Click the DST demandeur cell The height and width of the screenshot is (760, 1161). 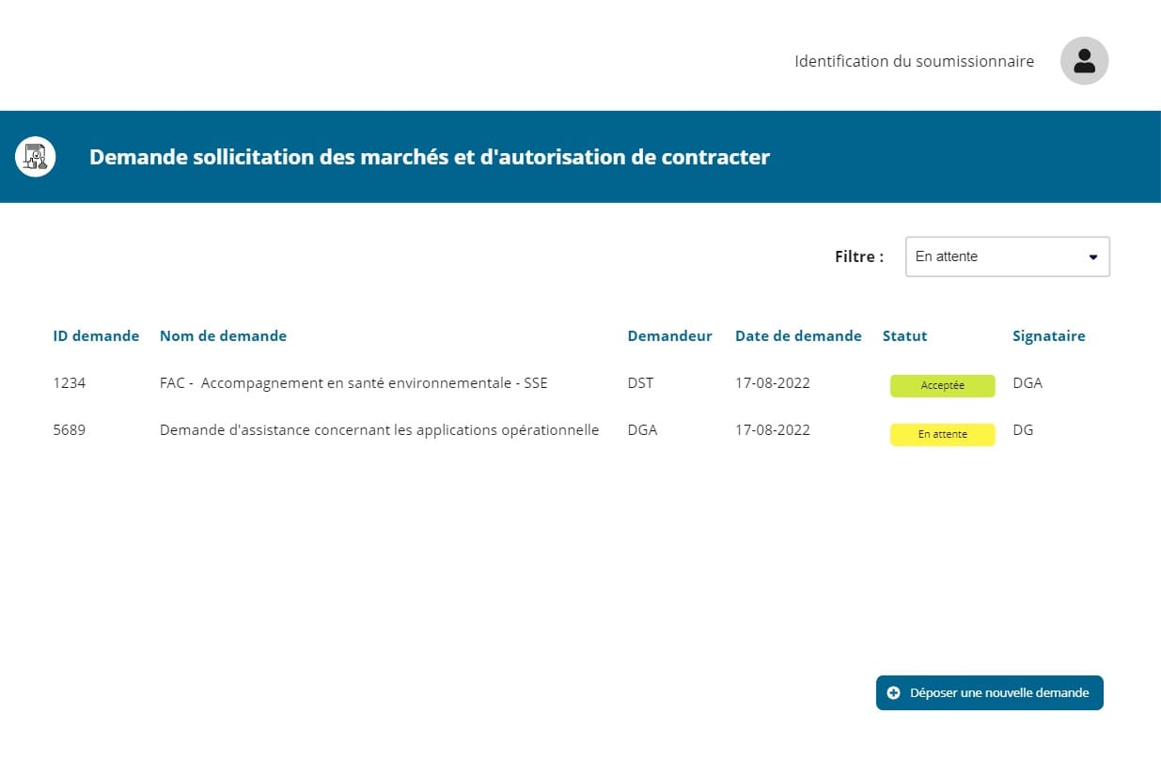point(640,383)
